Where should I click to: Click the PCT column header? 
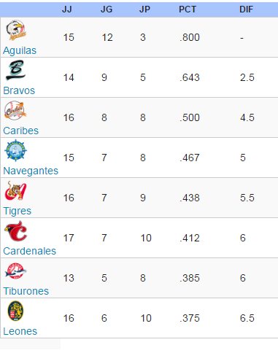(188, 9)
